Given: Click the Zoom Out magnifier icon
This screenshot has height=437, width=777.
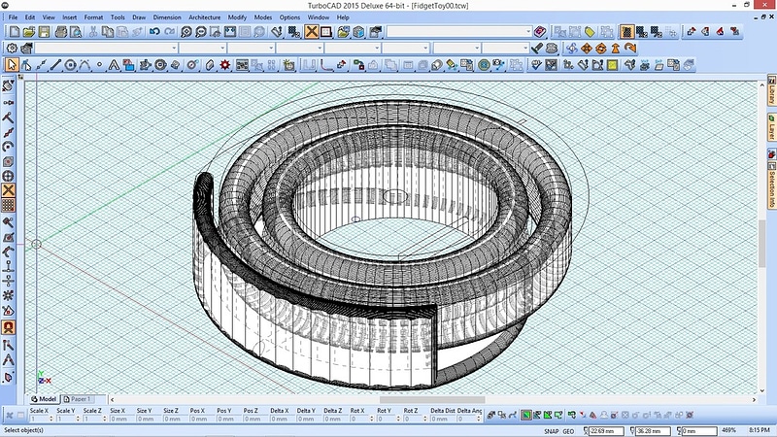Looking at the screenshot, I should point(201,32).
